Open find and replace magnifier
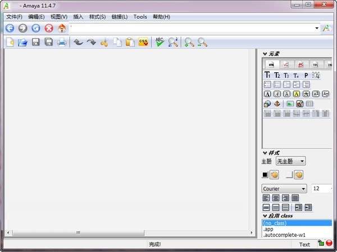337x252 pixels. (x=173, y=42)
